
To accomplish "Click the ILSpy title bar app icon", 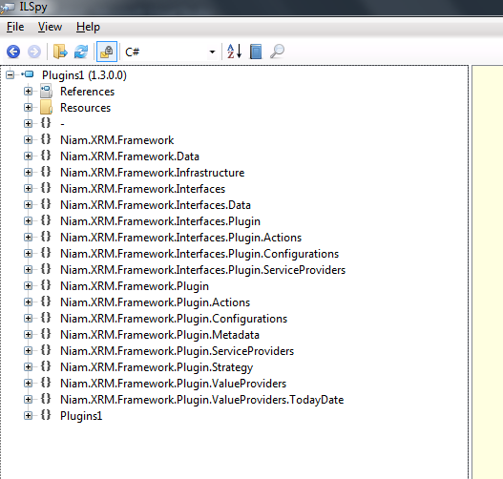I will click(x=8, y=8).
